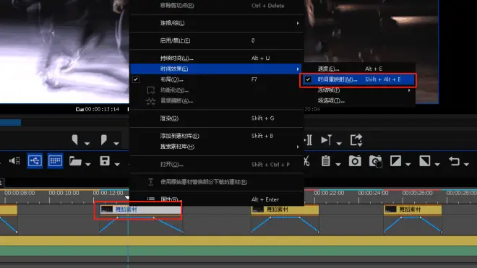Image resolution: width=477 pixels, height=268 pixels.
Task: Click the Save Project floppy disk icon
Action: pos(105,161)
